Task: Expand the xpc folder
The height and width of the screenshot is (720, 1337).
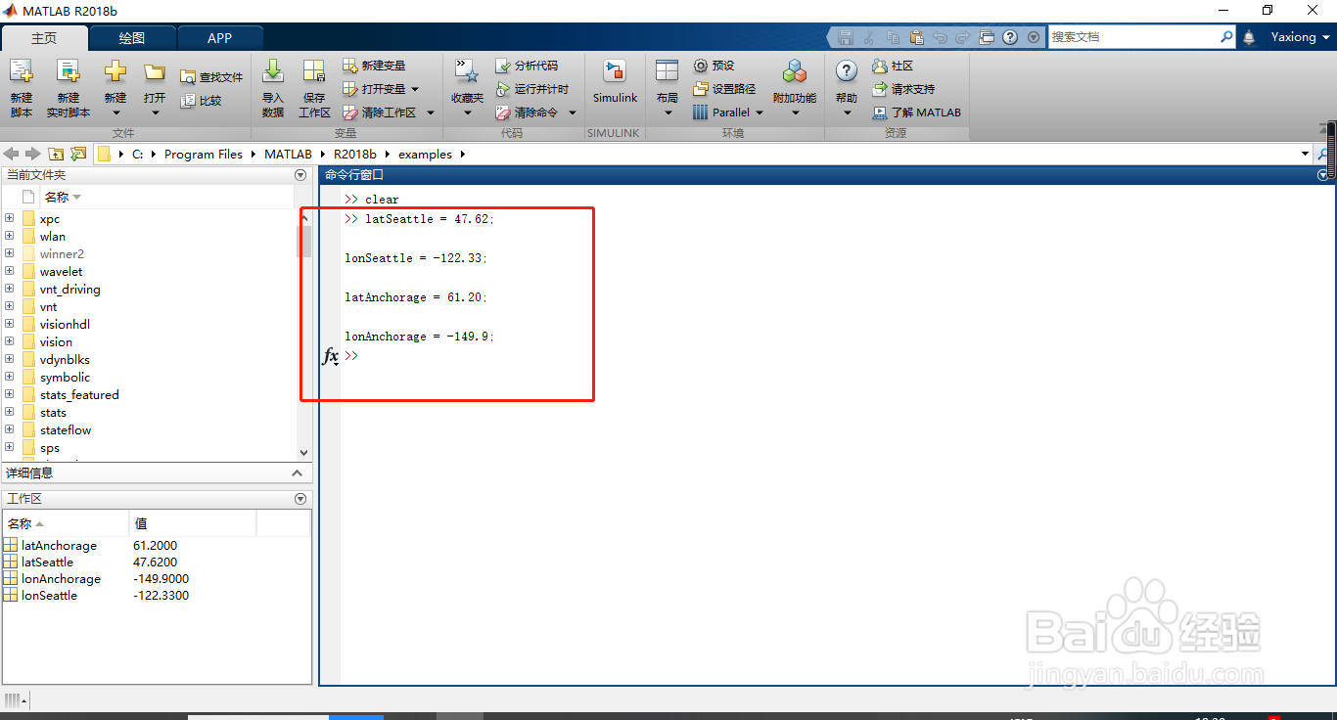Action: 10,218
